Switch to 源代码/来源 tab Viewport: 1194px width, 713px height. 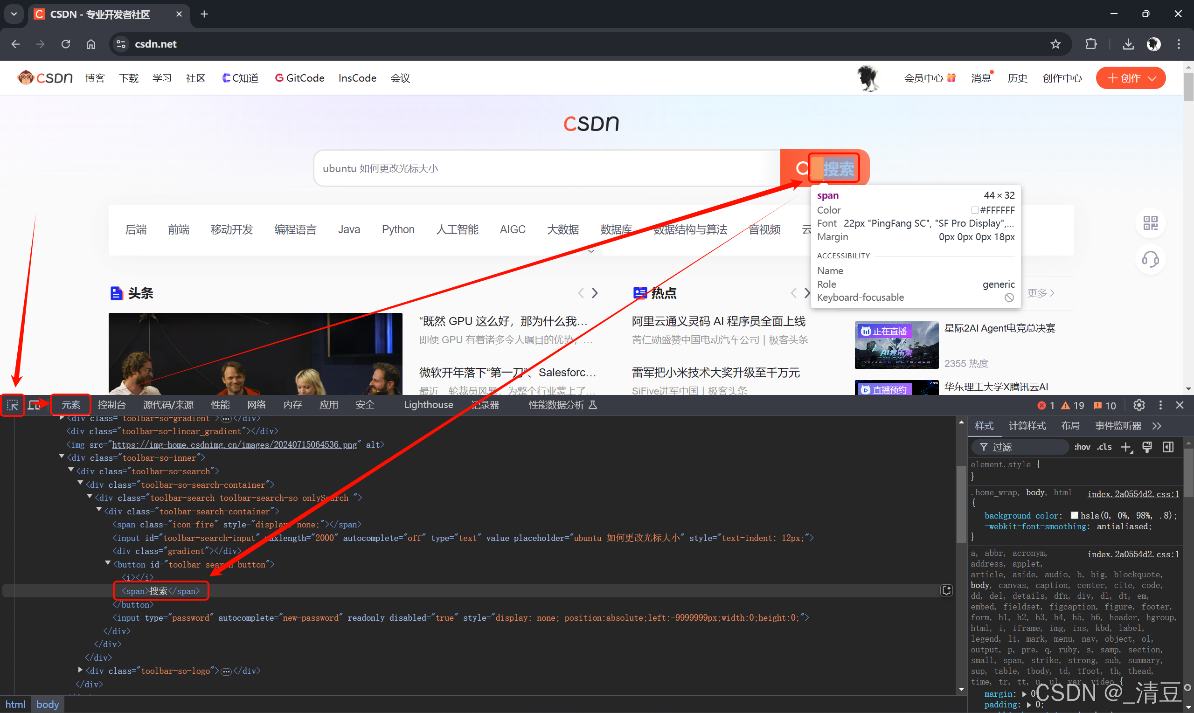[169, 405]
